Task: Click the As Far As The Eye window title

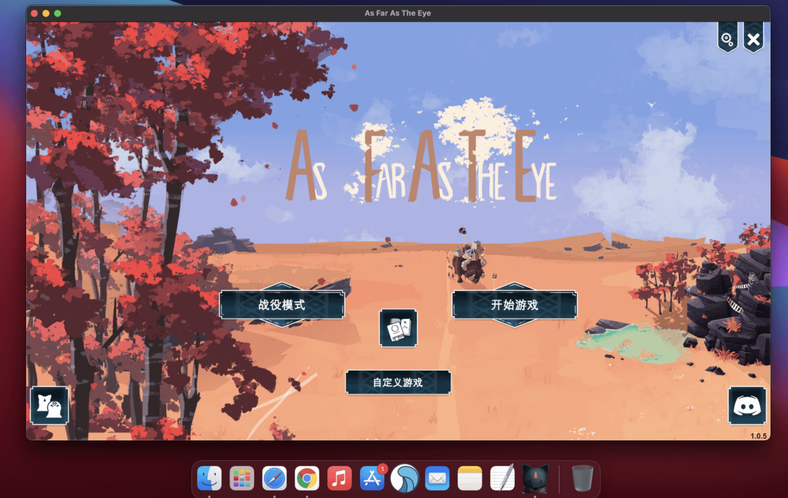Action: 397,13
